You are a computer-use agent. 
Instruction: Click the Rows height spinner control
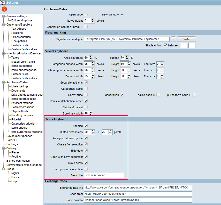(x=89, y=21)
